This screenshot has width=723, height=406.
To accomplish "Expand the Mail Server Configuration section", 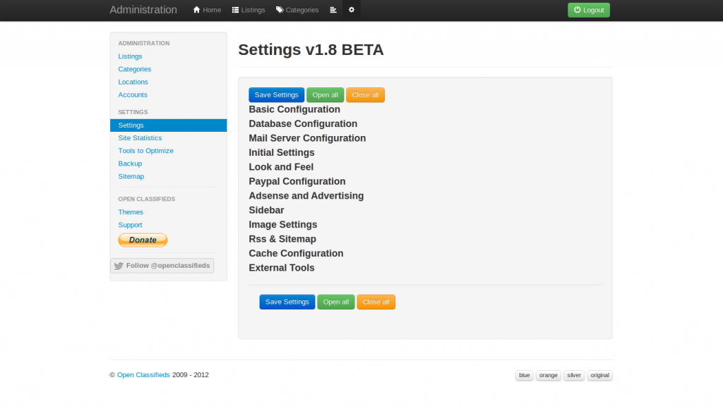I will [x=307, y=138].
